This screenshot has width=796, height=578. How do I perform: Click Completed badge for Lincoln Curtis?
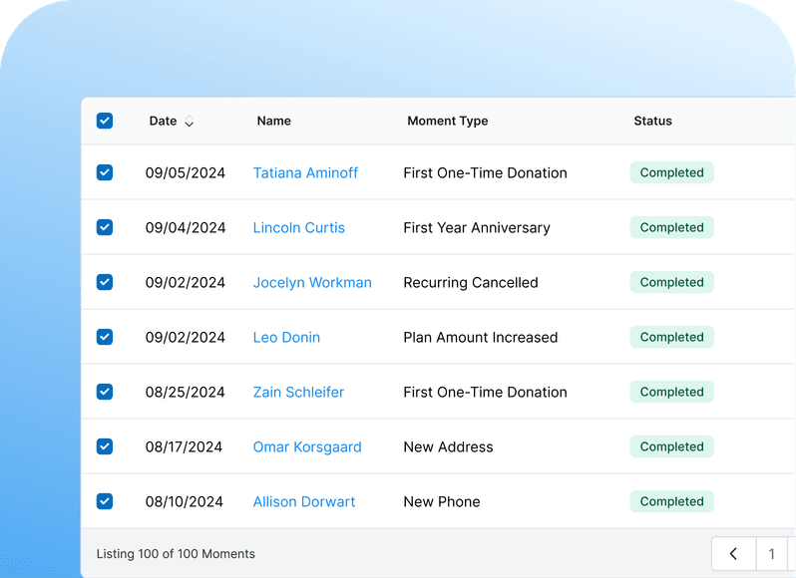click(x=671, y=227)
